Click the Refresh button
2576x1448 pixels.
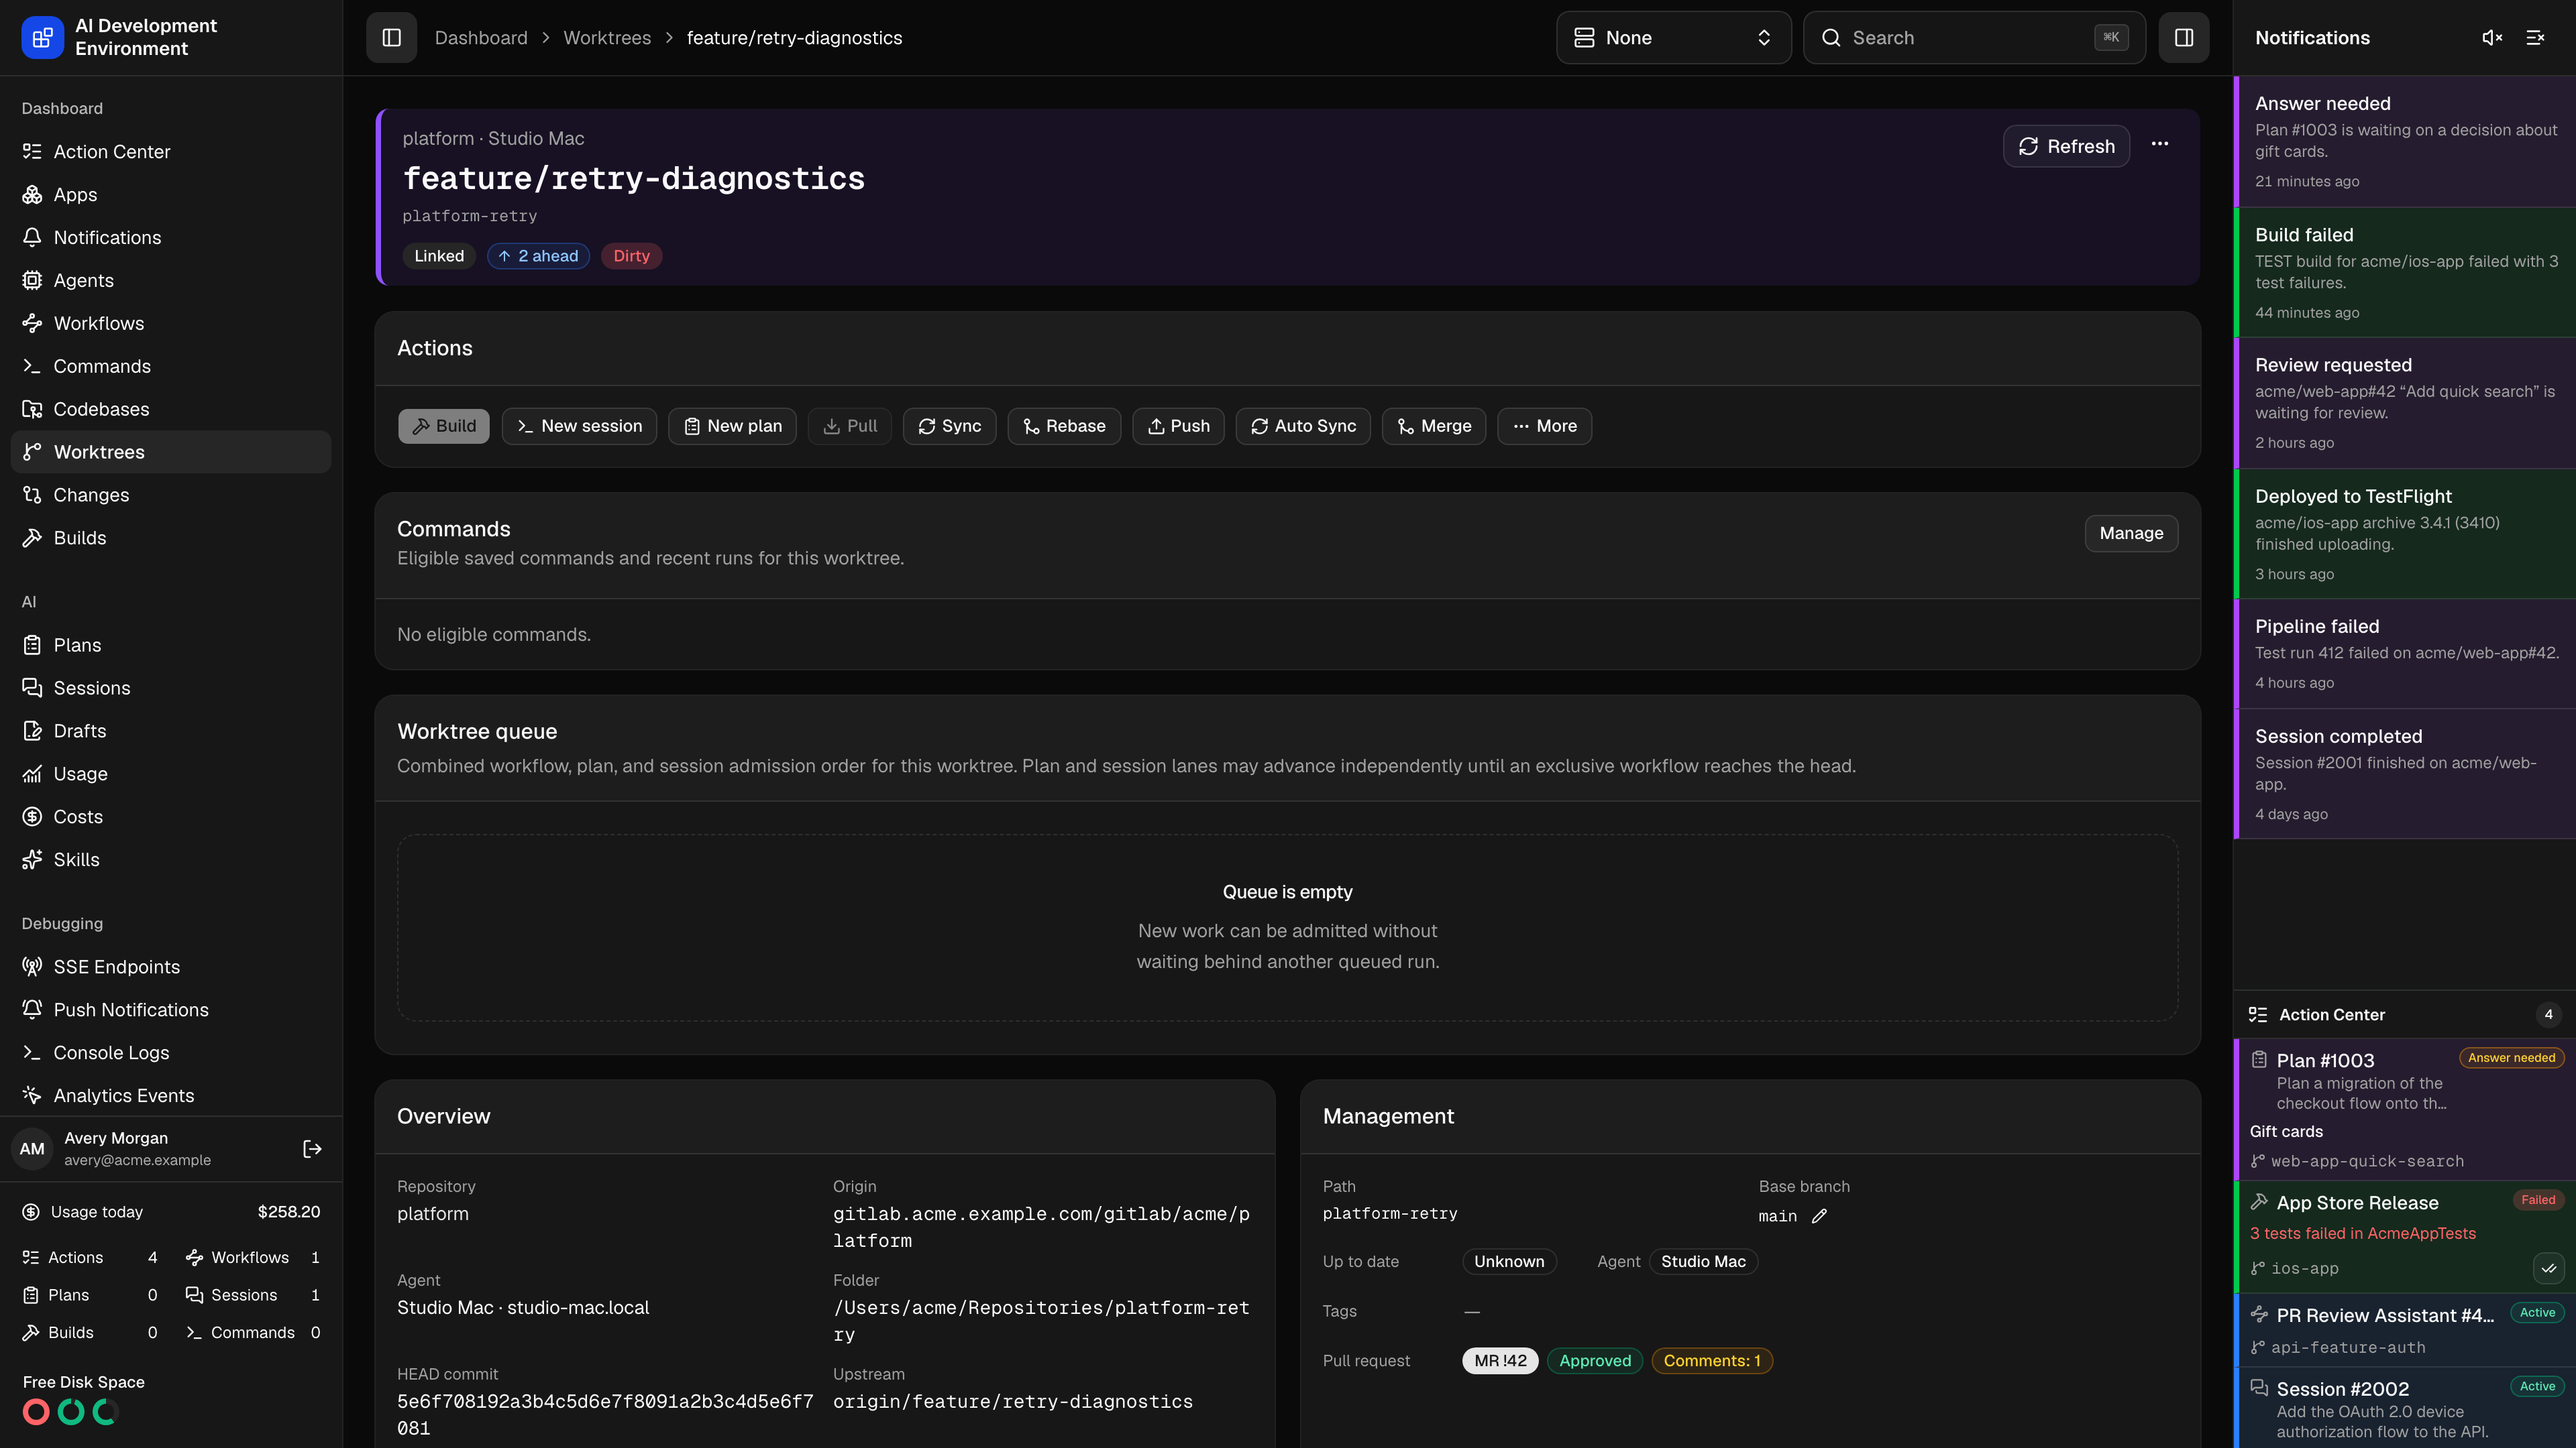2066,147
